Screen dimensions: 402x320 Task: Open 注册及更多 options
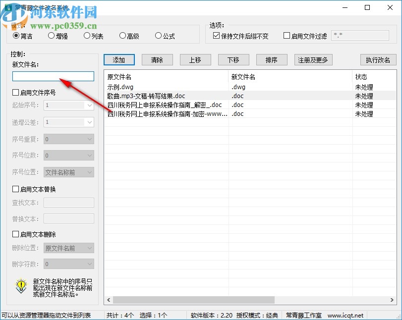pyautogui.click(x=314, y=59)
